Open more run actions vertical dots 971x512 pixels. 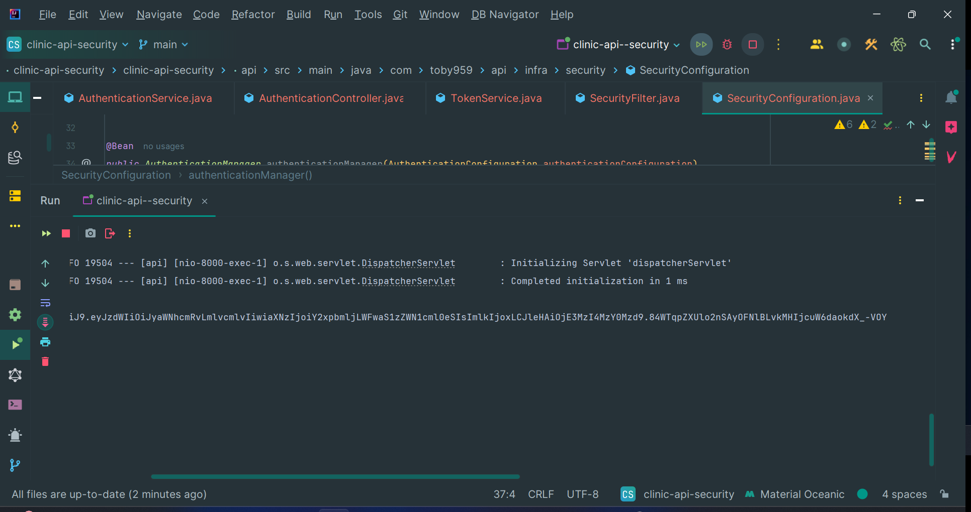click(778, 45)
